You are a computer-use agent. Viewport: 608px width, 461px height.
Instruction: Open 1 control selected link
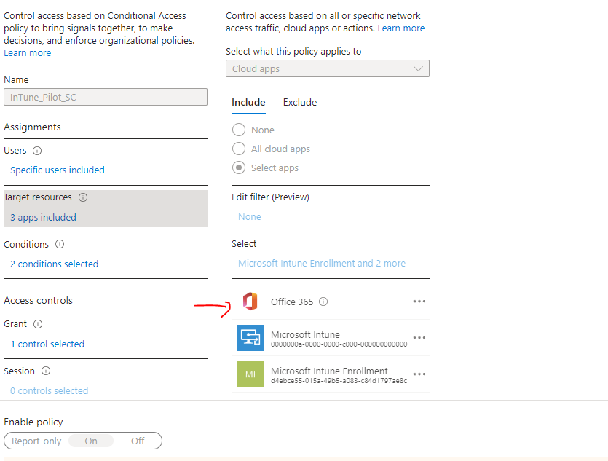pos(47,344)
